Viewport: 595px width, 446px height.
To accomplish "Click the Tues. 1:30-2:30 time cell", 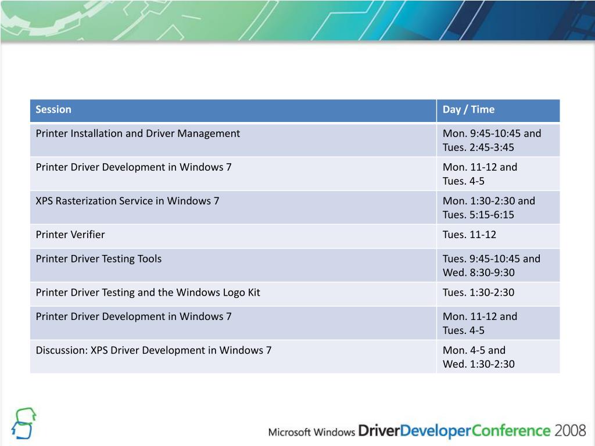I will [x=498, y=294].
